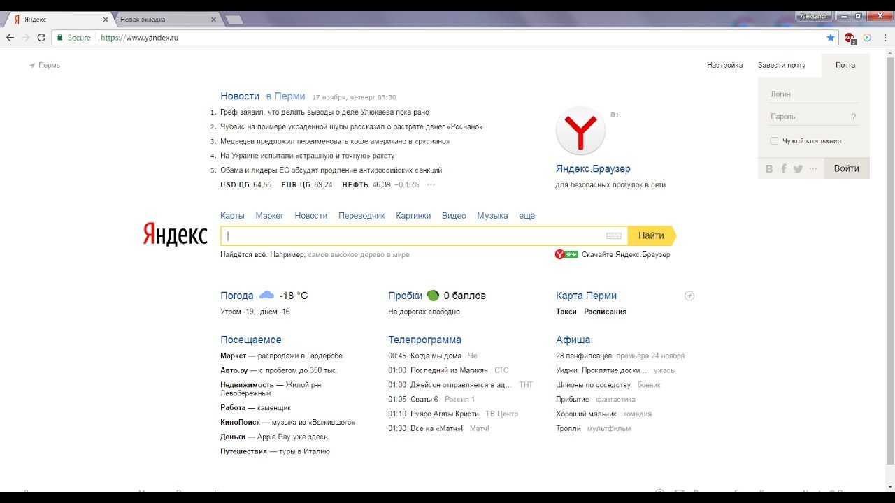Screen dimensions: 895x503
Task: Click the browser address bar URL
Action: [139, 38]
